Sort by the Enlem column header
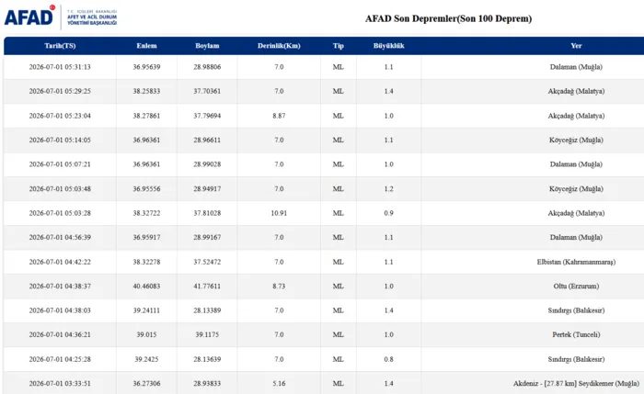 [146, 46]
